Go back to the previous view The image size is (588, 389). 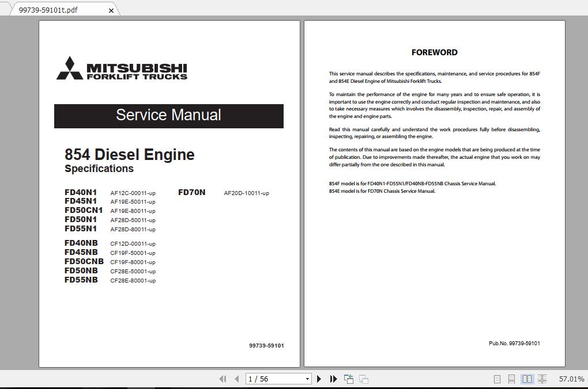348,379
